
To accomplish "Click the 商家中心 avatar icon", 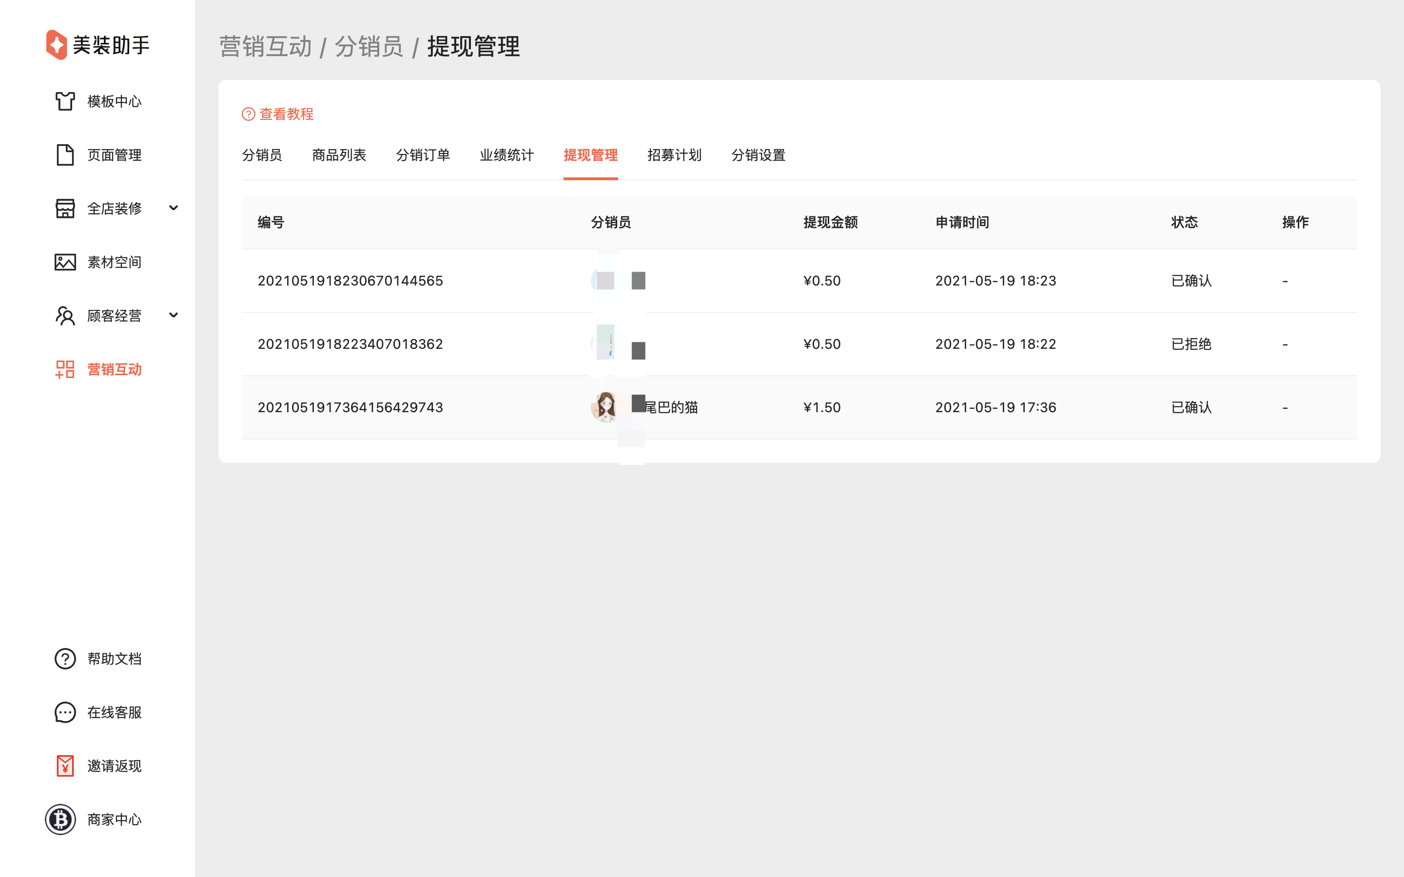I will tap(60, 820).
